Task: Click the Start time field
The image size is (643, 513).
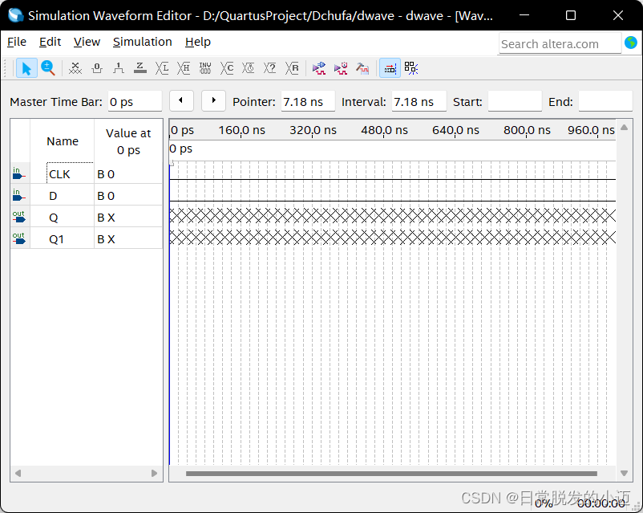Action: (515, 101)
